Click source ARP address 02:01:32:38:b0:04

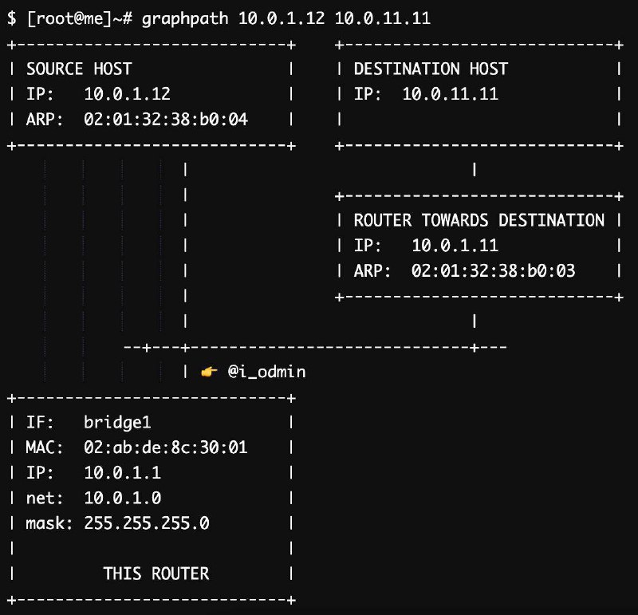point(166,120)
